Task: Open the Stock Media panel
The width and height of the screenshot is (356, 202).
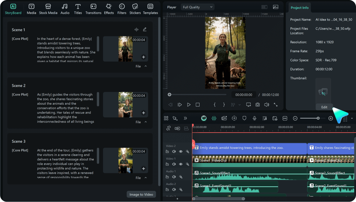Action: pyautogui.click(x=48, y=9)
